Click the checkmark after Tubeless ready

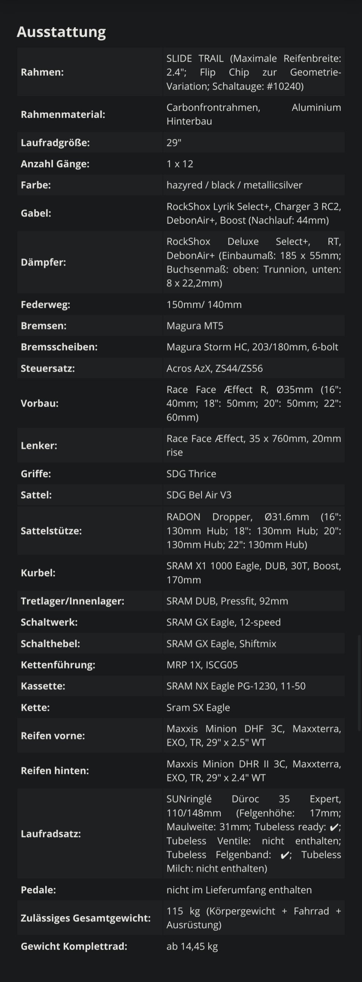coord(334,827)
